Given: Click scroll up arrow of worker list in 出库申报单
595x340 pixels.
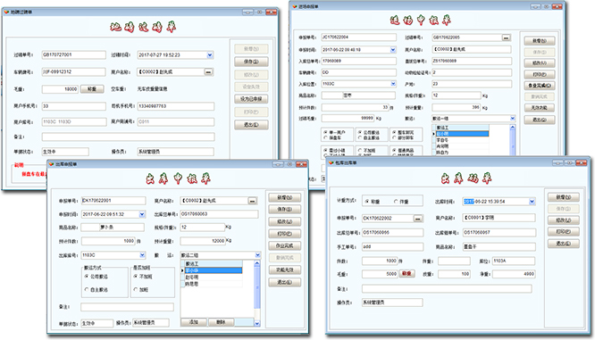Looking at the screenshot, I should (257, 263).
